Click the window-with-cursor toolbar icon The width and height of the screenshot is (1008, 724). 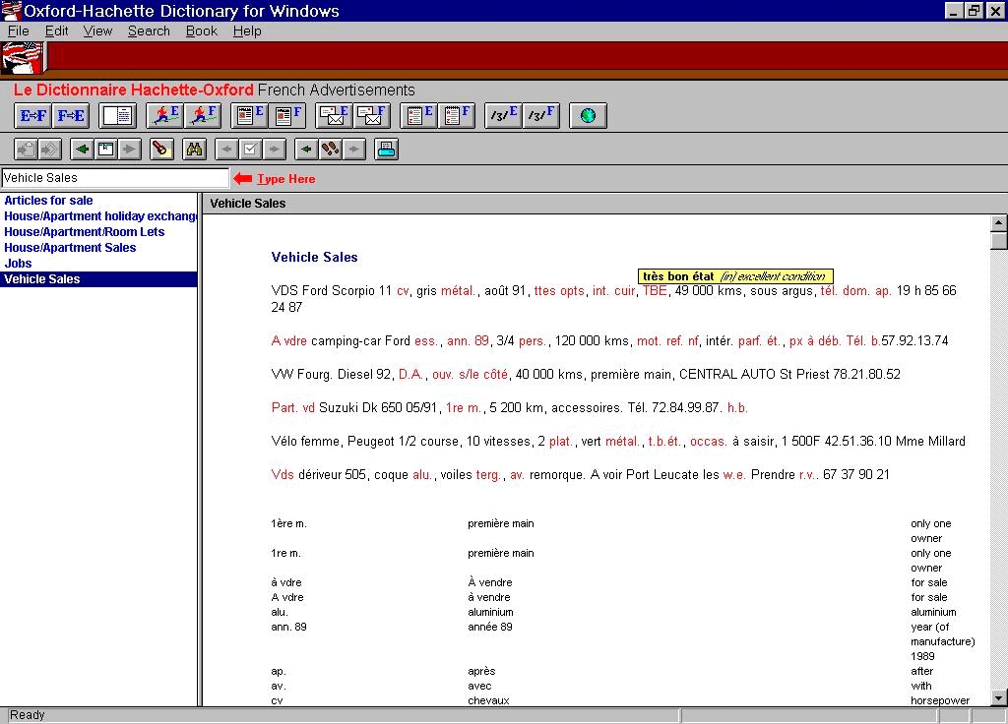click(x=105, y=150)
